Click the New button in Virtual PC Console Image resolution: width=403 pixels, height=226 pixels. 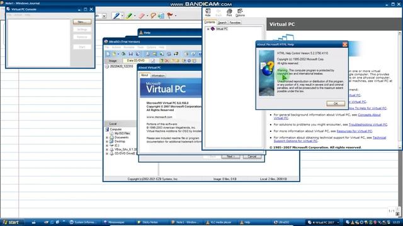[x=82, y=22]
